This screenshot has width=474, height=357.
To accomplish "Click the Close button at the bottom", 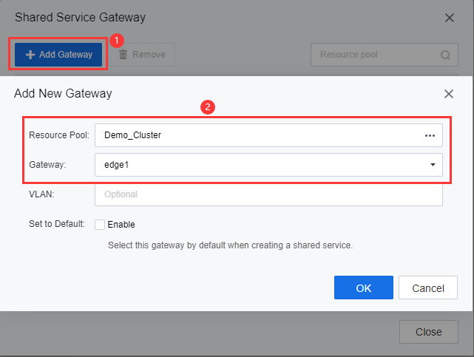I will 428,332.
